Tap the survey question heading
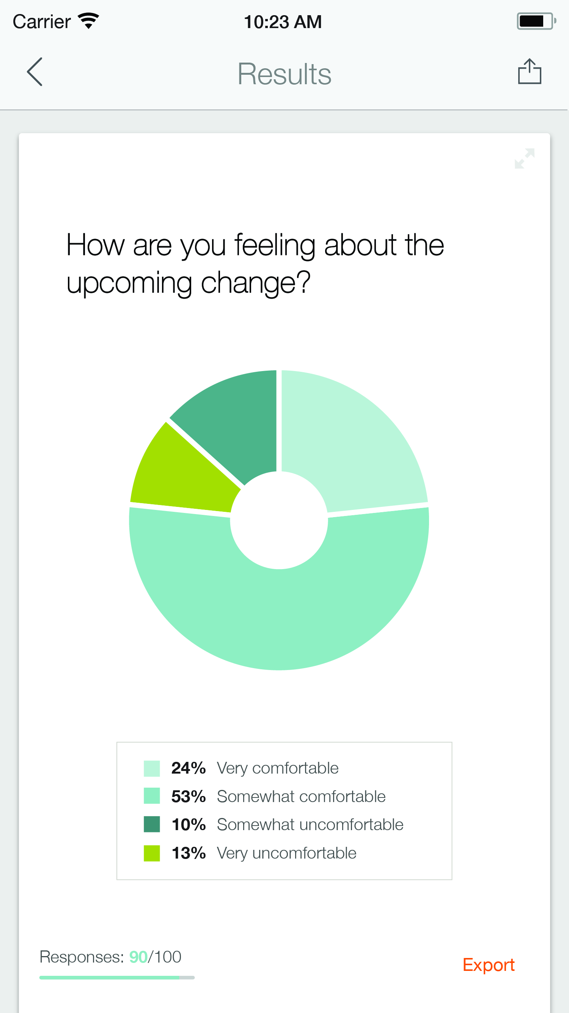The height and width of the screenshot is (1013, 569). pyautogui.click(x=255, y=263)
